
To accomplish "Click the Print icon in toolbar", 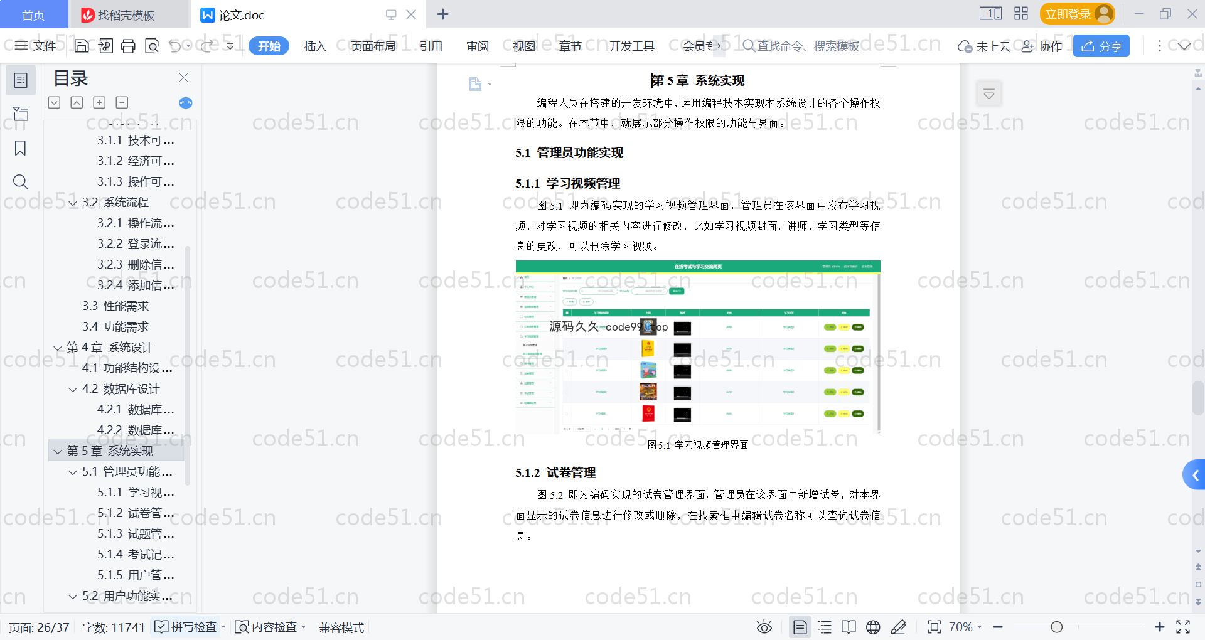I will coord(129,46).
